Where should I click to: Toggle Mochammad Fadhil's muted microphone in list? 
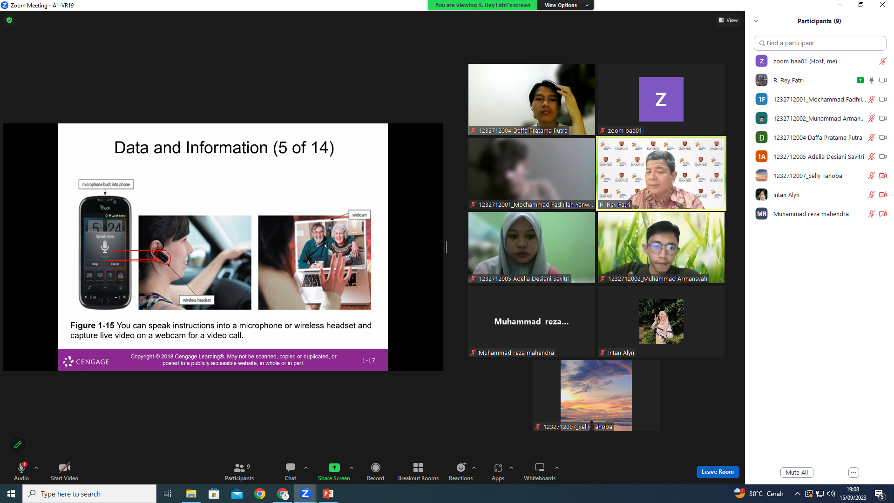(872, 100)
